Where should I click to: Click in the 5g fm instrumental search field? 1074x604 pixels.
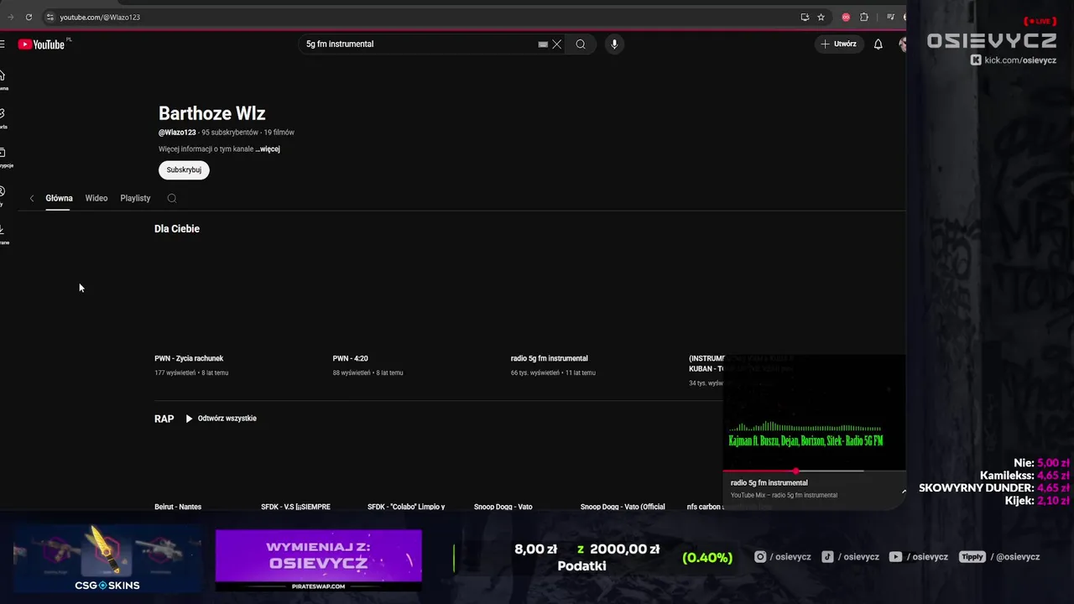point(420,44)
